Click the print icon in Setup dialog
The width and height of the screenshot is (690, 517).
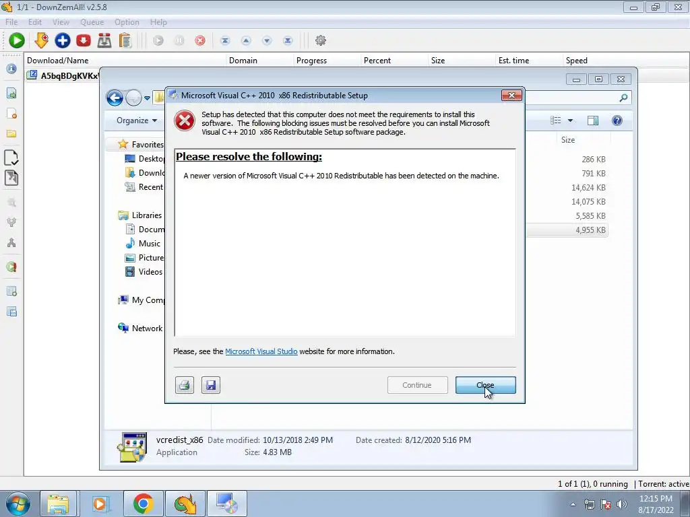pos(185,385)
